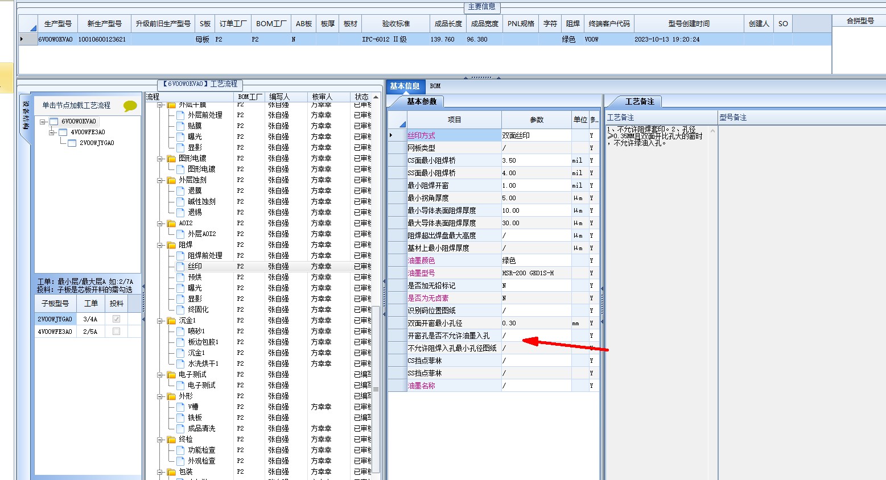Click the 型号创建时间 column header
The image size is (886, 480).
pyautogui.click(x=689, y=23)
